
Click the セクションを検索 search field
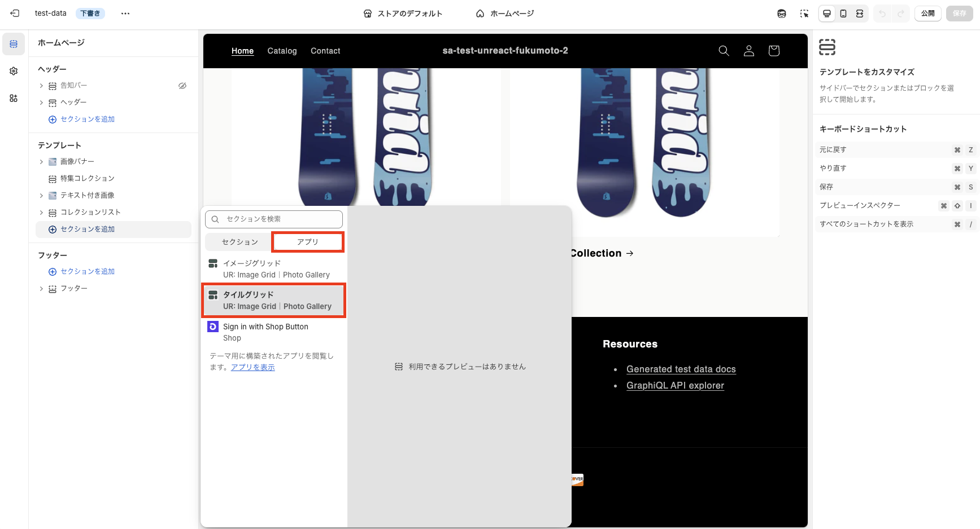(x=273, y=219)
